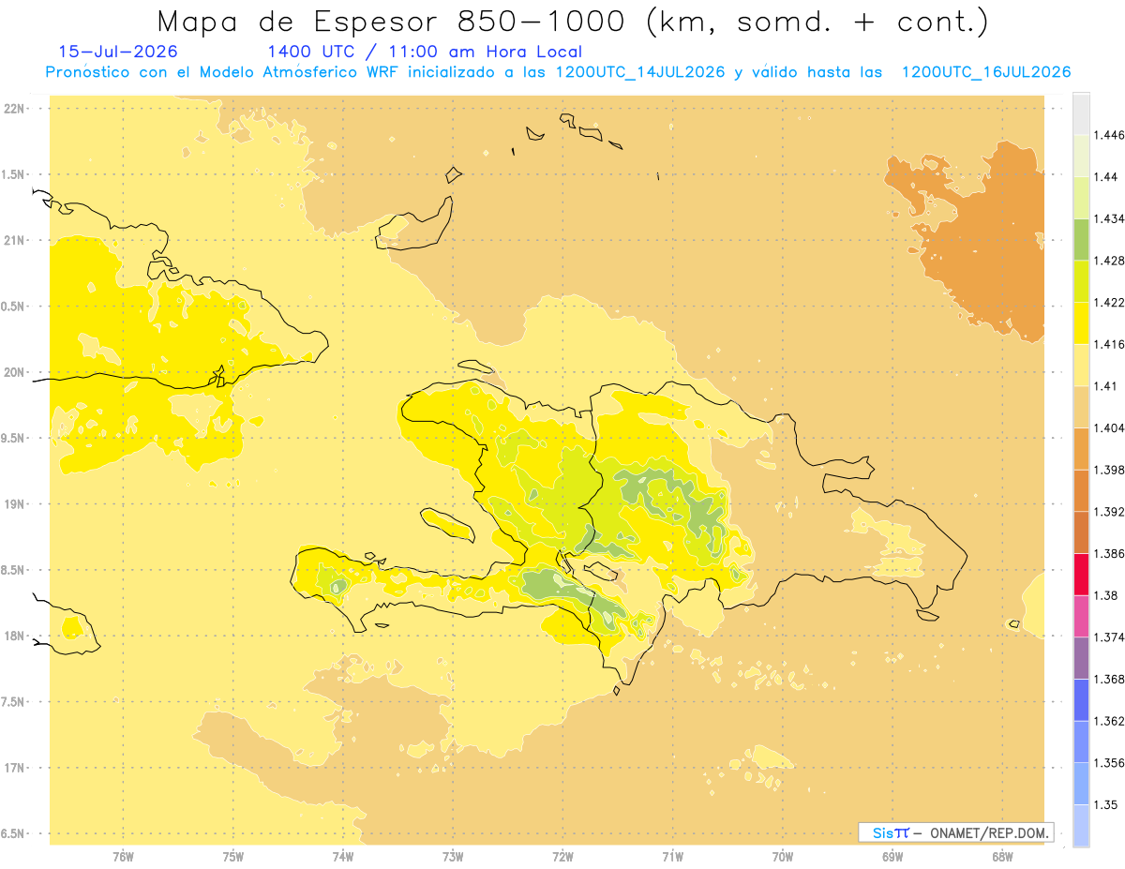Click the tan colorbar band between 1.404 and 1.41

click(x=1081, y=407)
